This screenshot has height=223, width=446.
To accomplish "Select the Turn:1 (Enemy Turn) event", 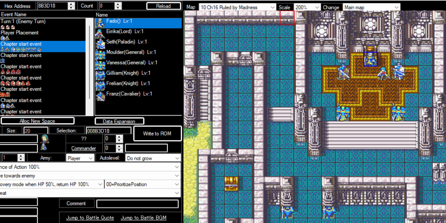I will pos(43,24).
